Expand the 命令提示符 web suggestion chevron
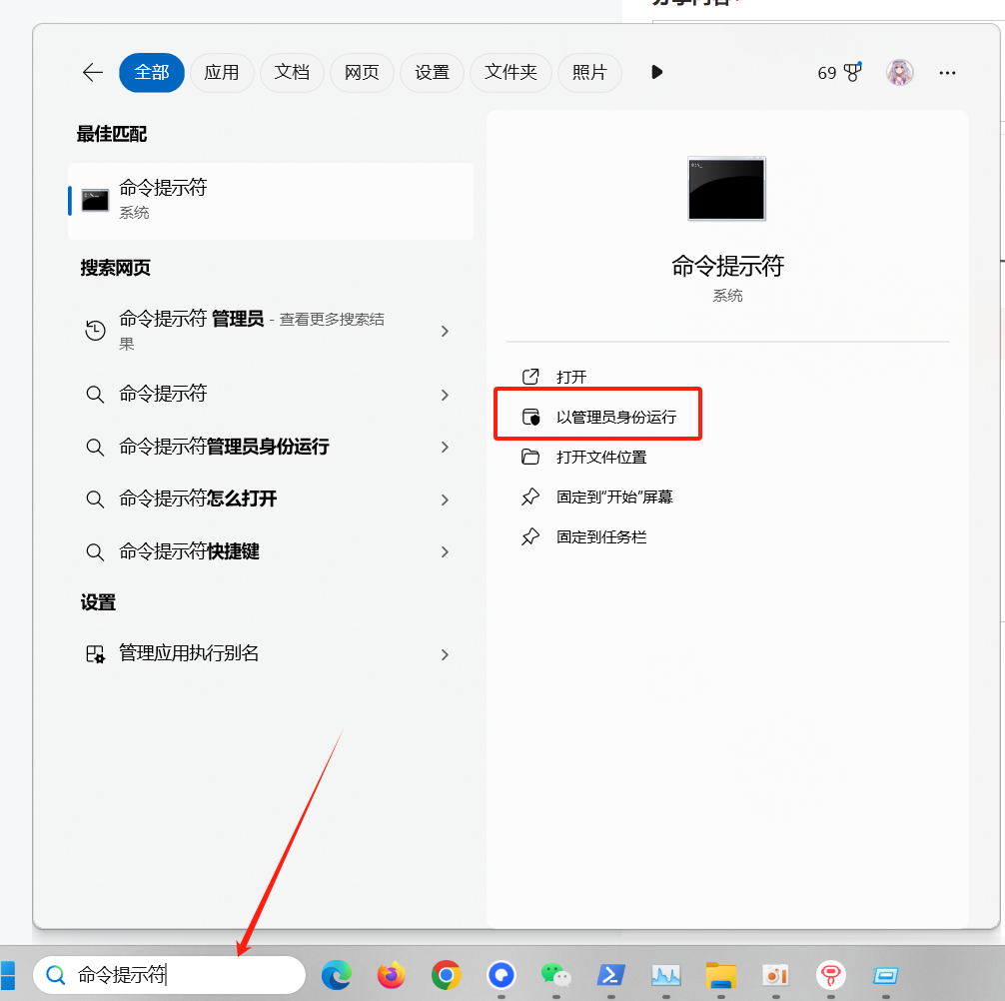The image size is (1005, 1001). point(445,395)
